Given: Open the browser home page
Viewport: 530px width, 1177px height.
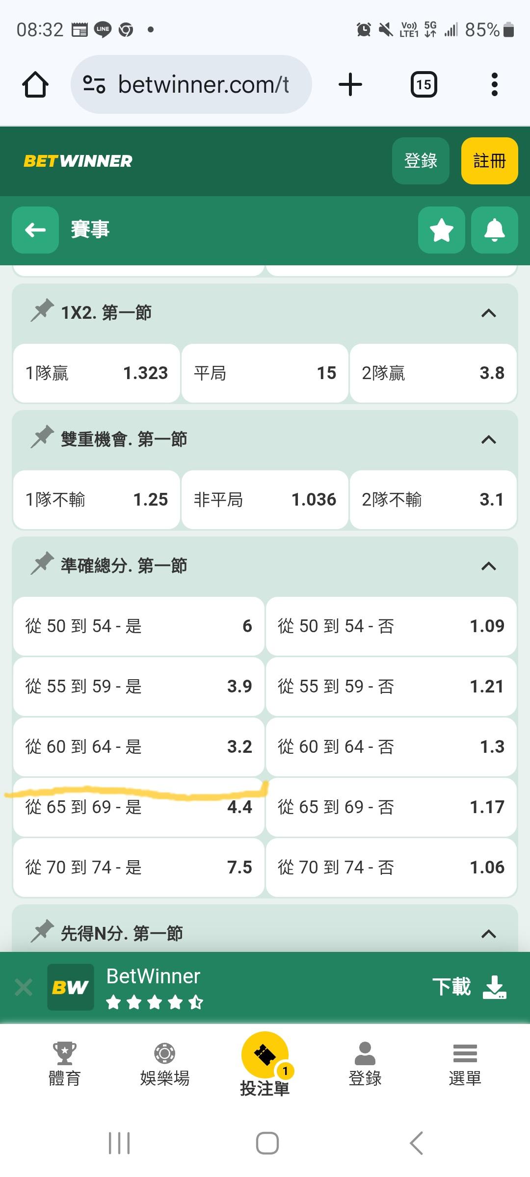Looking at the screenshot, I should coord(35,85).
